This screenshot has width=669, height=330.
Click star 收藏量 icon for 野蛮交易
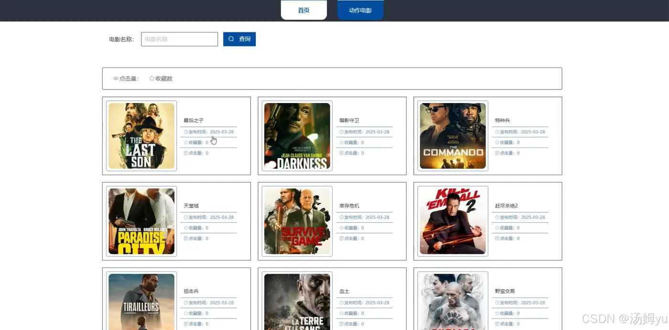(497, 313)
